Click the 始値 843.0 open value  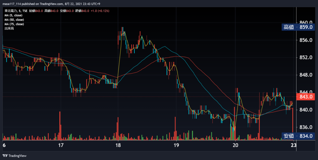36,11
